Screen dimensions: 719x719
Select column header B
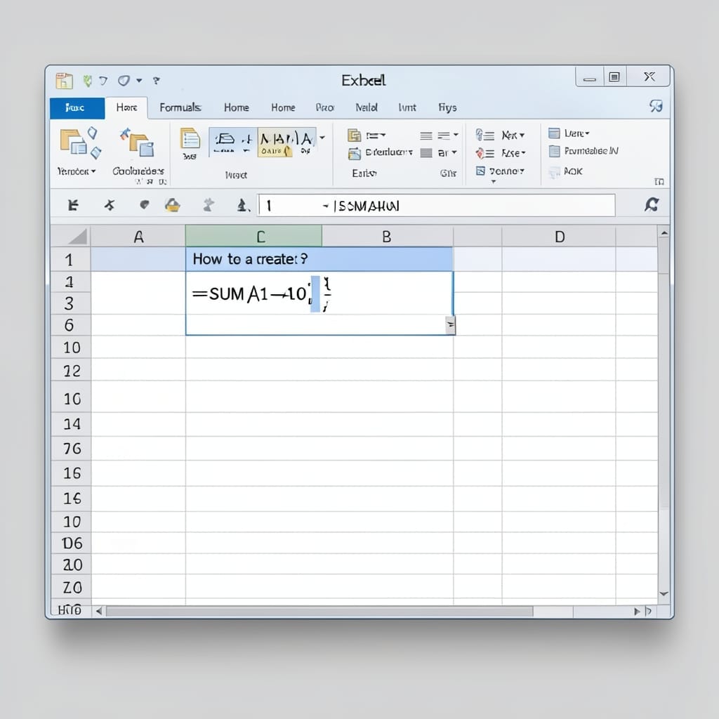(388, 237)
